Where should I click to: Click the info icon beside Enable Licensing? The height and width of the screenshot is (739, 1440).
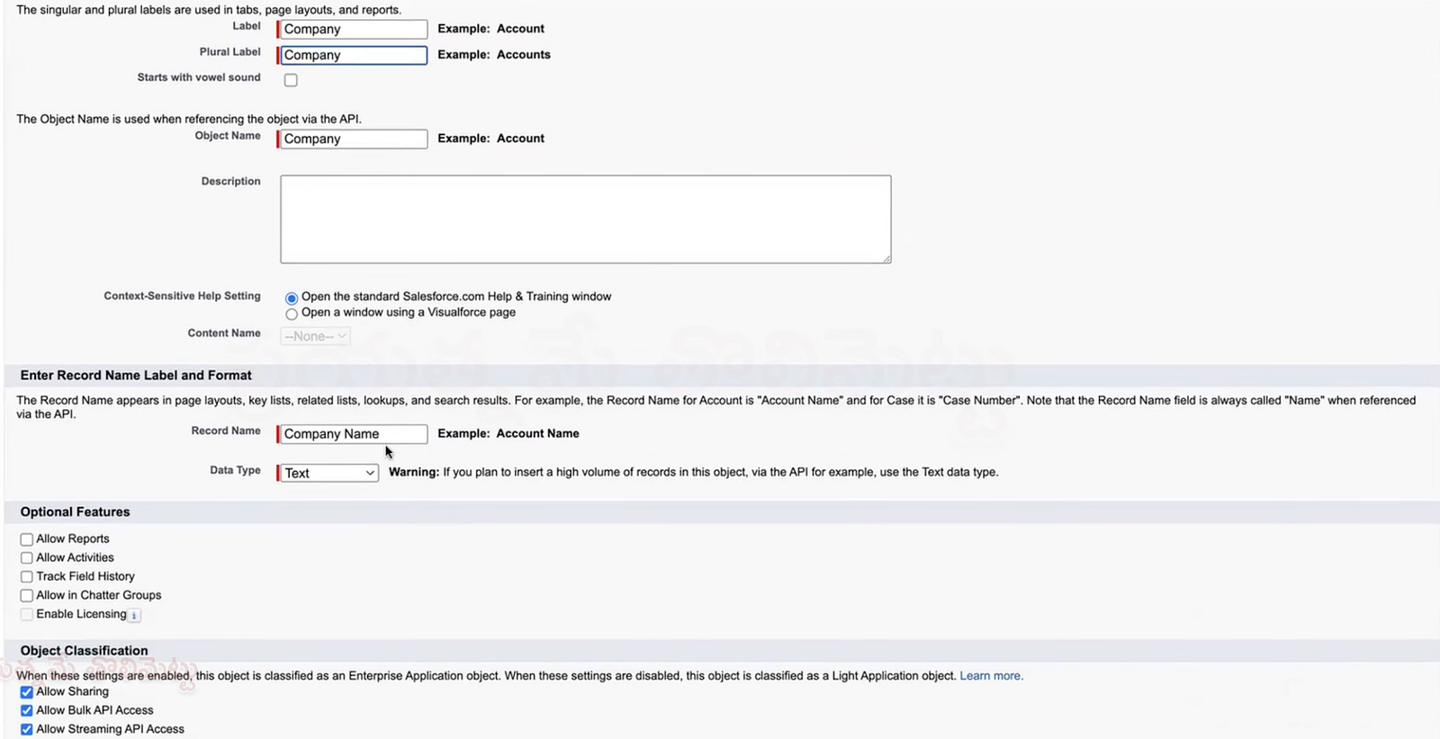134,616
